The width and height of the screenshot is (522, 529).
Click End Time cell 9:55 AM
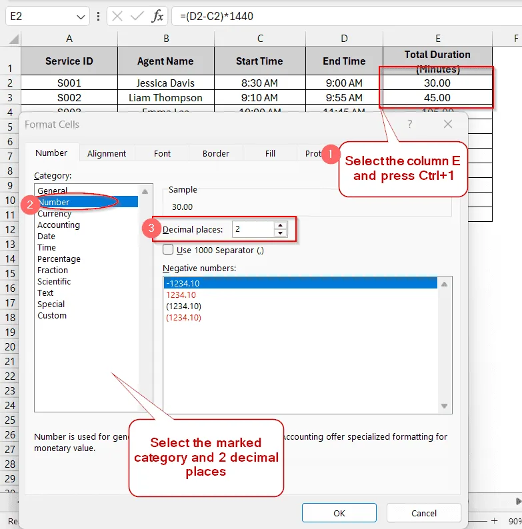coord(344,97)
